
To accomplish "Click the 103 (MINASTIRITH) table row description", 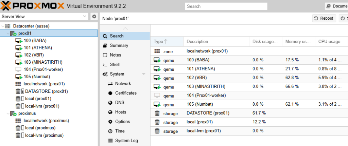I will pos(206,86).
